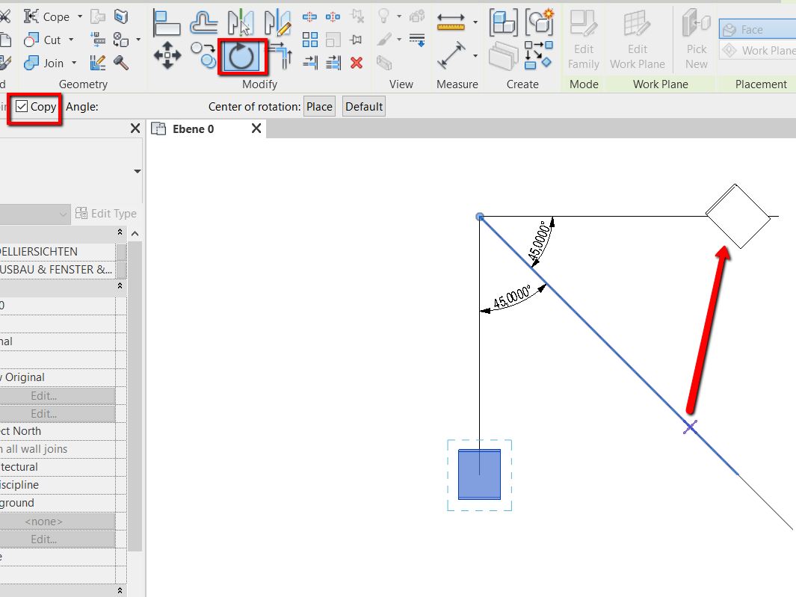
Task: Uncheck the Copy option
Action: (x=22, y=105)
